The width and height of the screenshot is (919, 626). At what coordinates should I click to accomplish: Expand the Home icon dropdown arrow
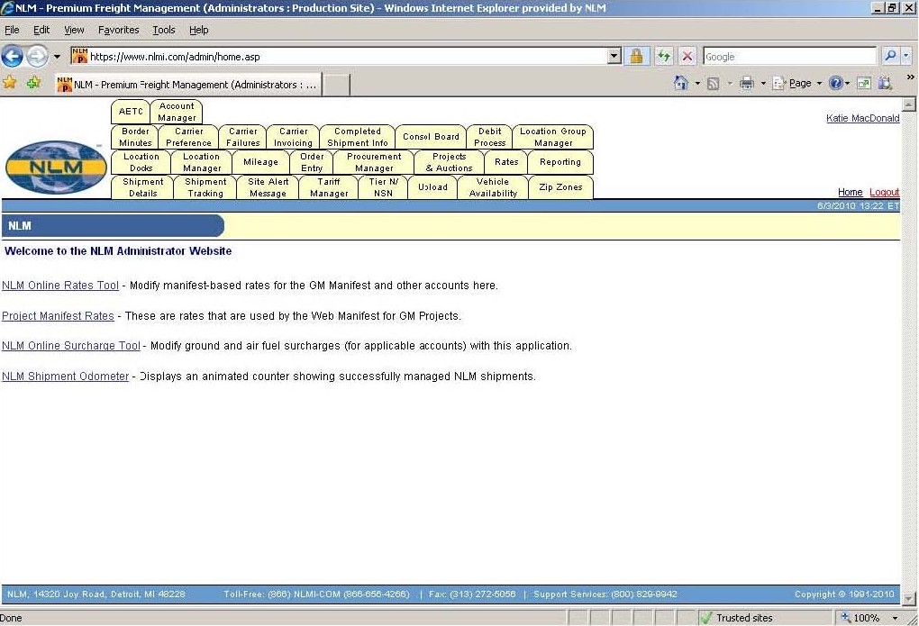coord(697,84)
